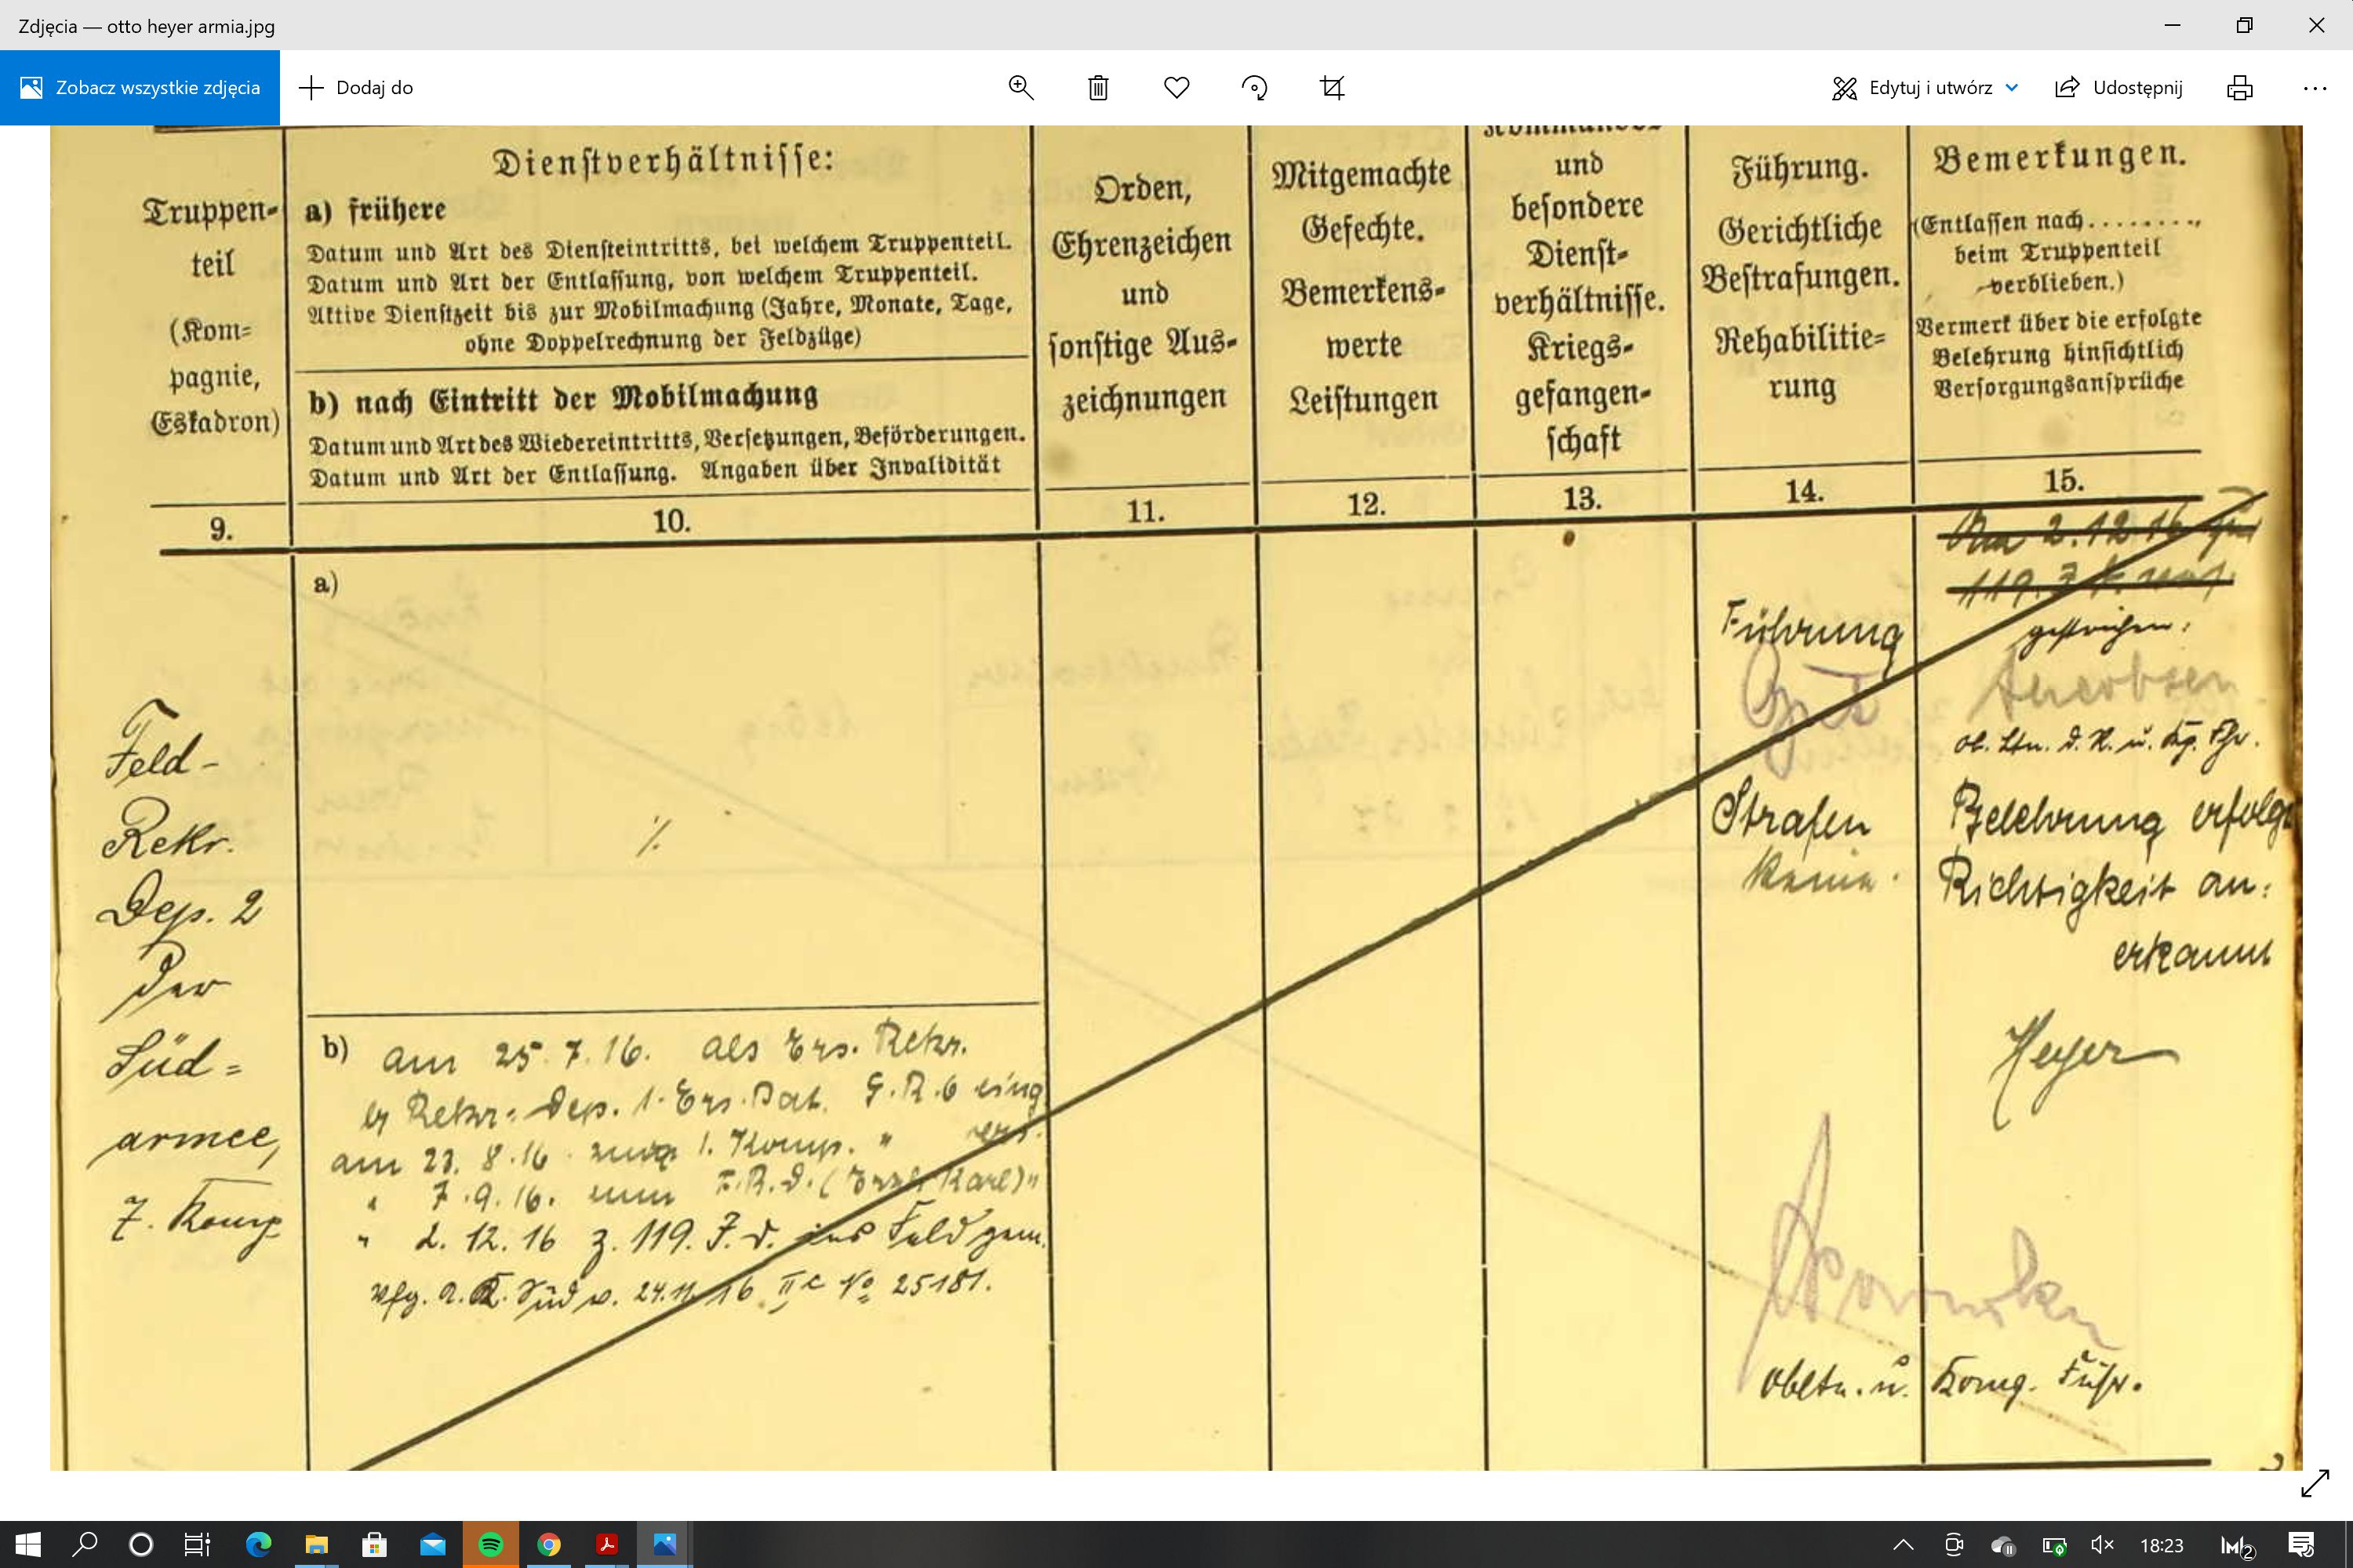Screen dimensions: 2353x1568
Task: Click Dodaj do button
Action: pos(356,88)
